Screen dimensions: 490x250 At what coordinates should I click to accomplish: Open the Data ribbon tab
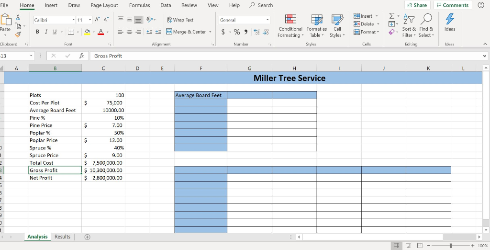[166, 5]
